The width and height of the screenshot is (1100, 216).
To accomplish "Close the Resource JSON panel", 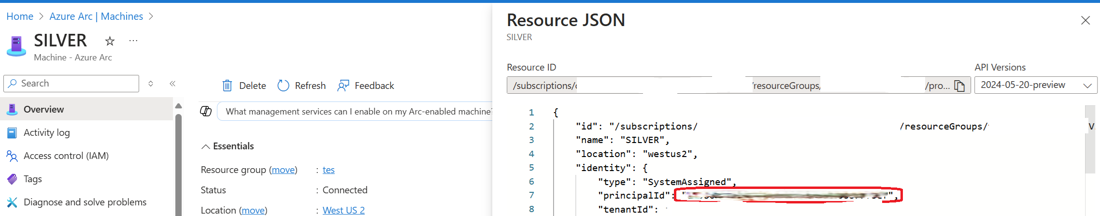I will [x=1086, y=20].
